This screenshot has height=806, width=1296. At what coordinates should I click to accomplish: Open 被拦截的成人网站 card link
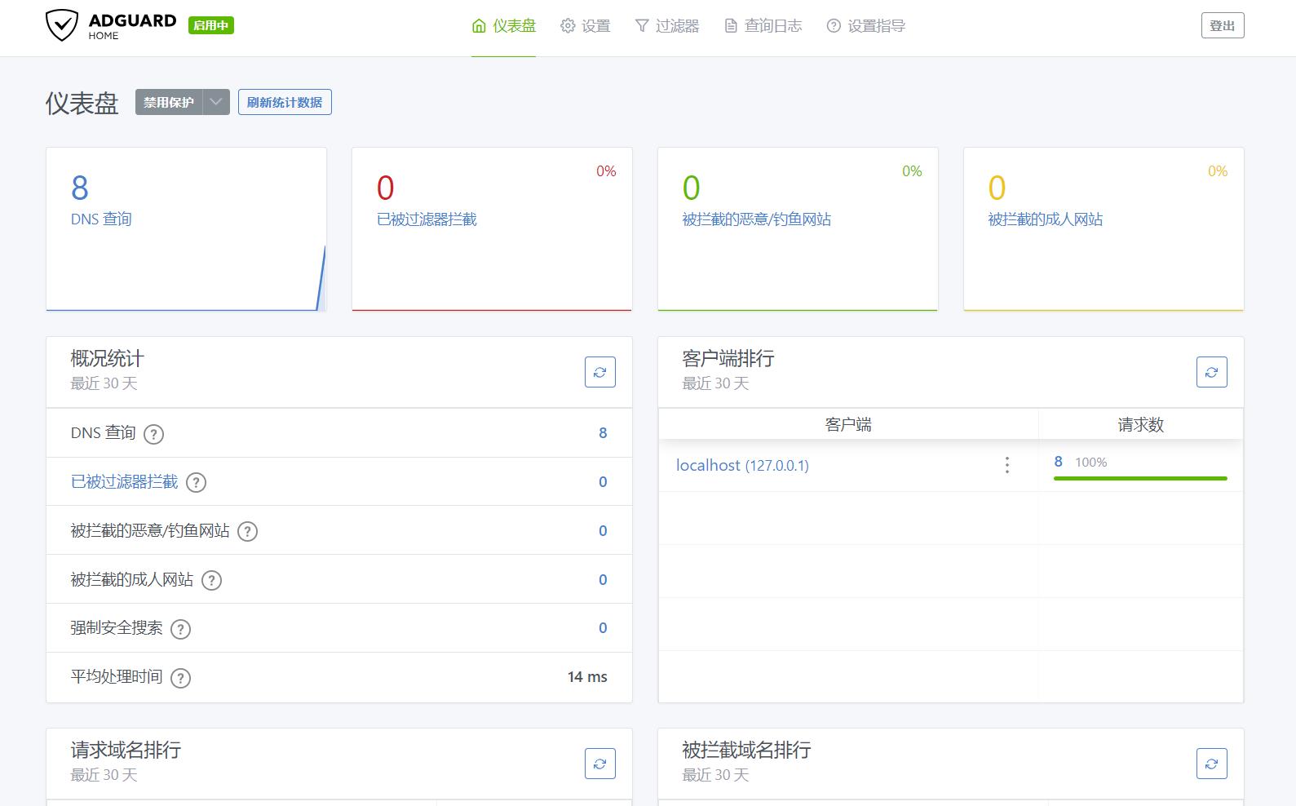coord(1045,219)
